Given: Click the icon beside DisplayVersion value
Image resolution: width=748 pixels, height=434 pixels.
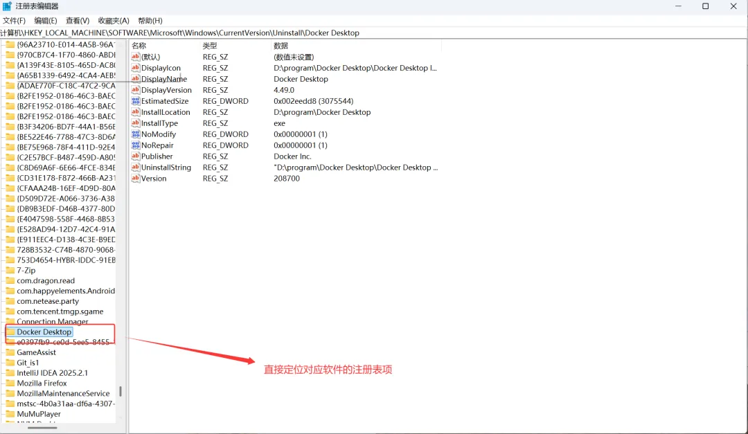Looking at the screenshot, I should (136, 90).
